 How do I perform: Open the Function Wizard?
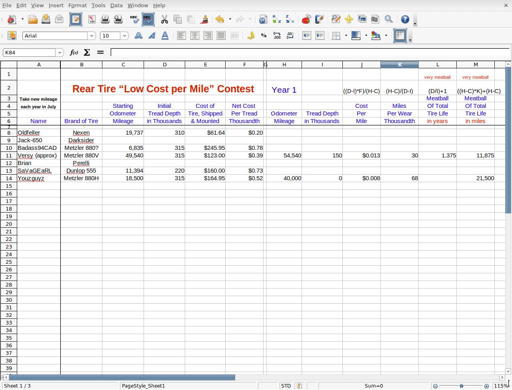click(x=74, y=52)
